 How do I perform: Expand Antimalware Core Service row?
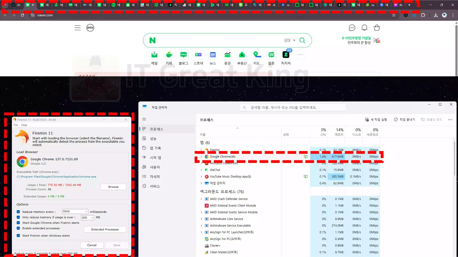pyautogui.click(x=201, y=219)
